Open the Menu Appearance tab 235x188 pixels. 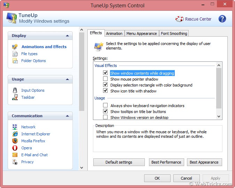pos(141,33)
